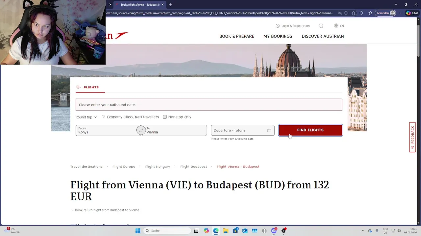Open the DISCOVER AUSTRIAN menu
421x236 pixels.
pos(323,36)
